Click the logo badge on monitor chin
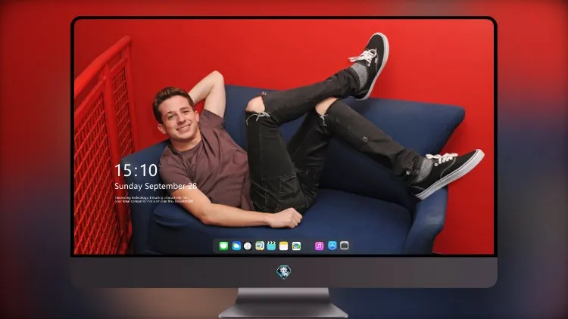Viewport: 568px width, 319px height. pos(284,272)
